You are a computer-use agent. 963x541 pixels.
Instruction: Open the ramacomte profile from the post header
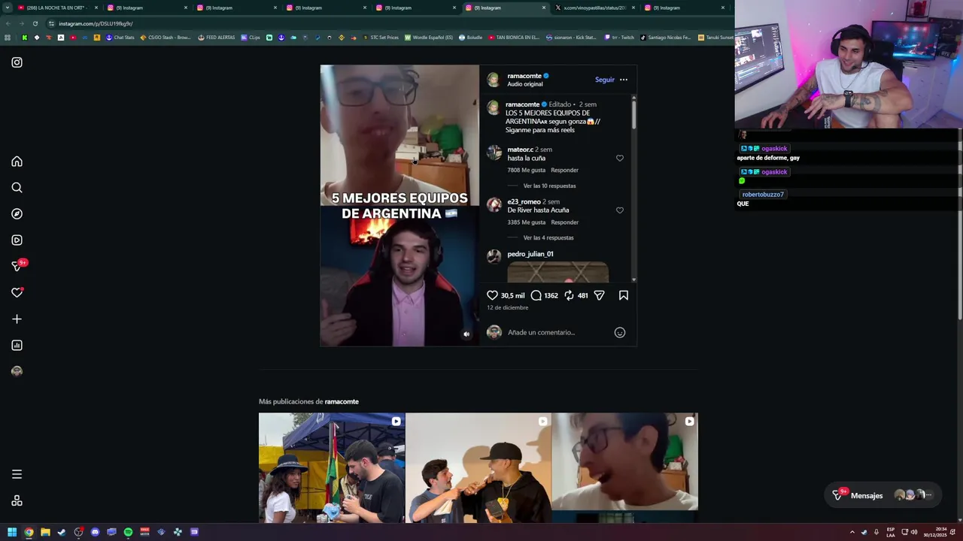[x=524, y=76]
